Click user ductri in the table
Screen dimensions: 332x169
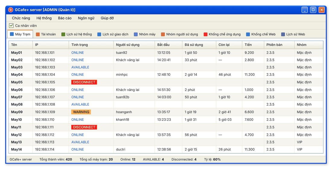(x=120, y=149)
